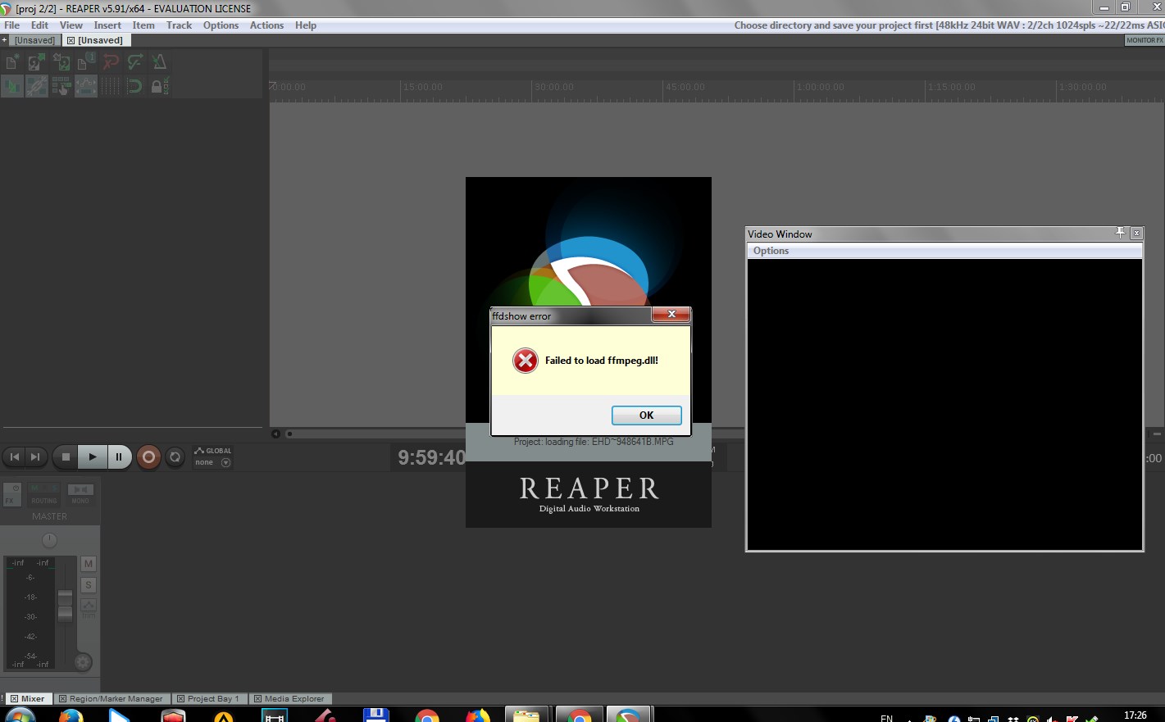Open the File menu
Viewport: 1165px width, 722px height.
coord(12,25)
